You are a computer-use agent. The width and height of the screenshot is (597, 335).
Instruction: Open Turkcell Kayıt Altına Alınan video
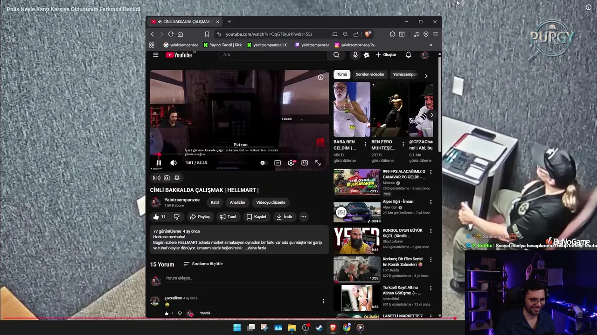pyautogui.click(x=357, y=297)
